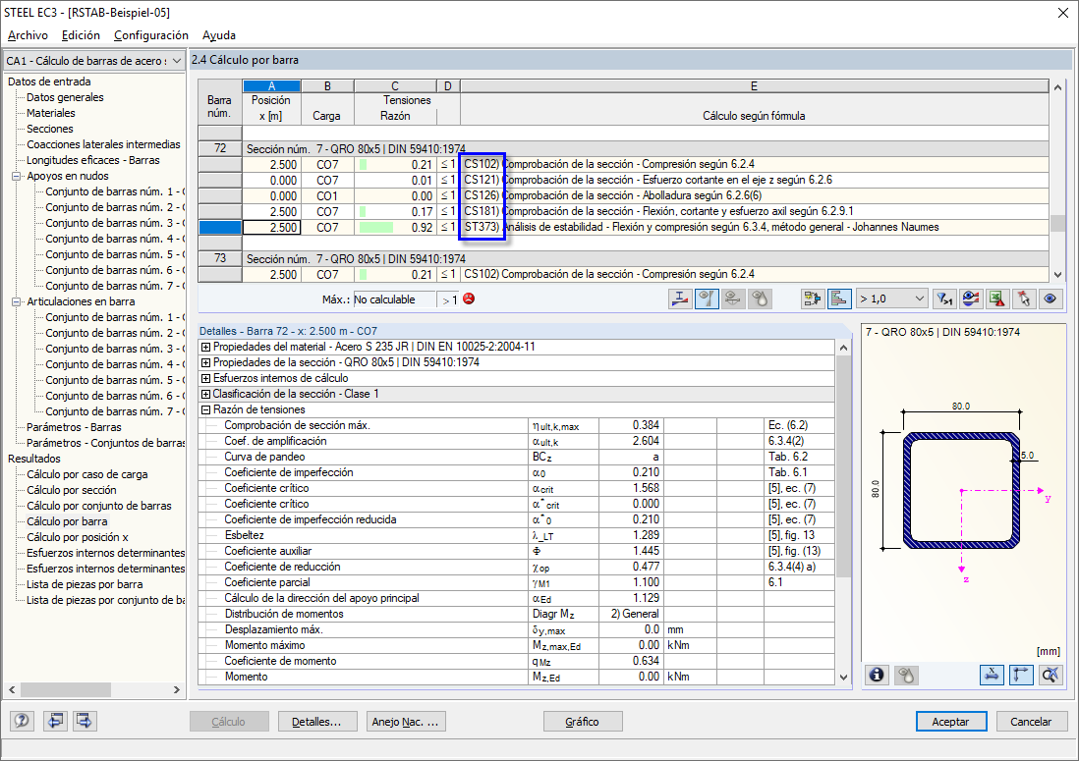Screen dimensions: 1079x761
Task: Click the show result colors icon
Action: coord(971,299)
